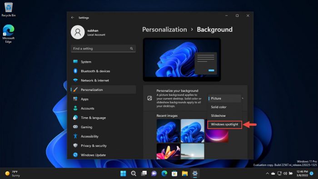Click the network display tray icon
Screen dimensions: 318x179
coord(279,174)
